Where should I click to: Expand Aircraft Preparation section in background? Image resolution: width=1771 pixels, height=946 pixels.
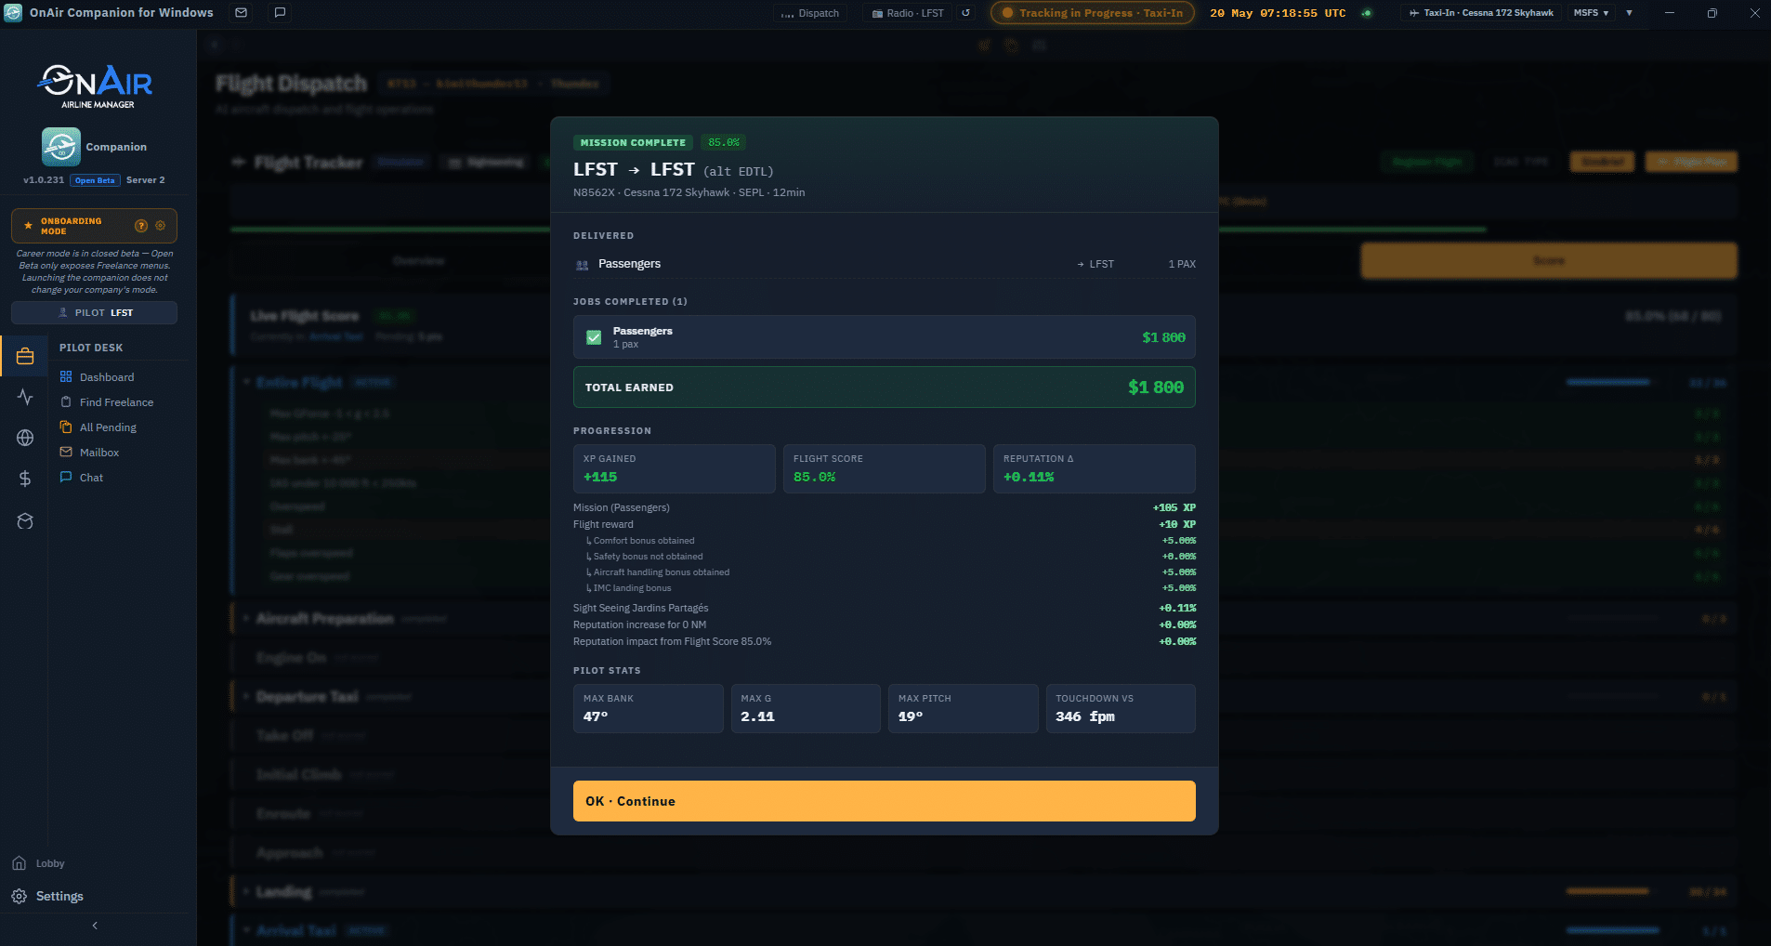(247, 618)
